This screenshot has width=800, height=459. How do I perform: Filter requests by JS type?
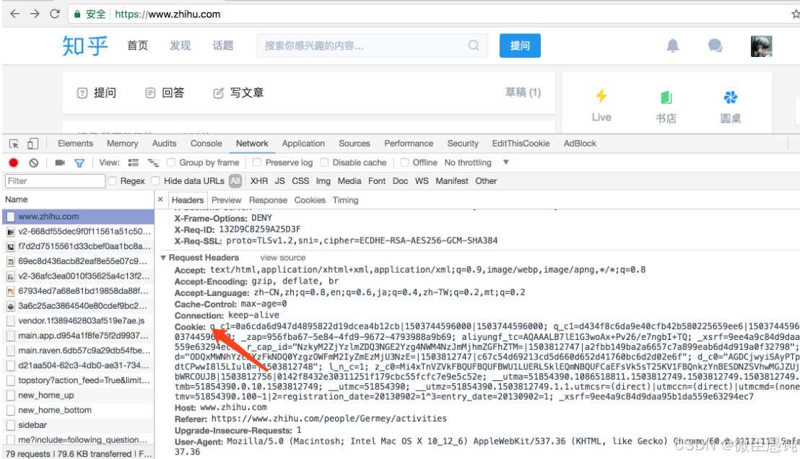[x=279, y=181]
